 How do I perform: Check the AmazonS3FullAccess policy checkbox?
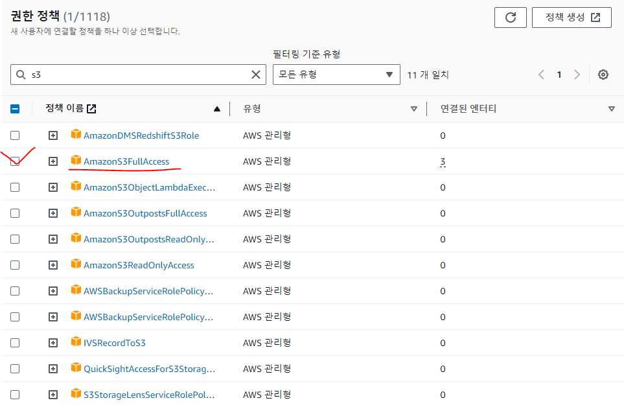click(x=15, y=161)
